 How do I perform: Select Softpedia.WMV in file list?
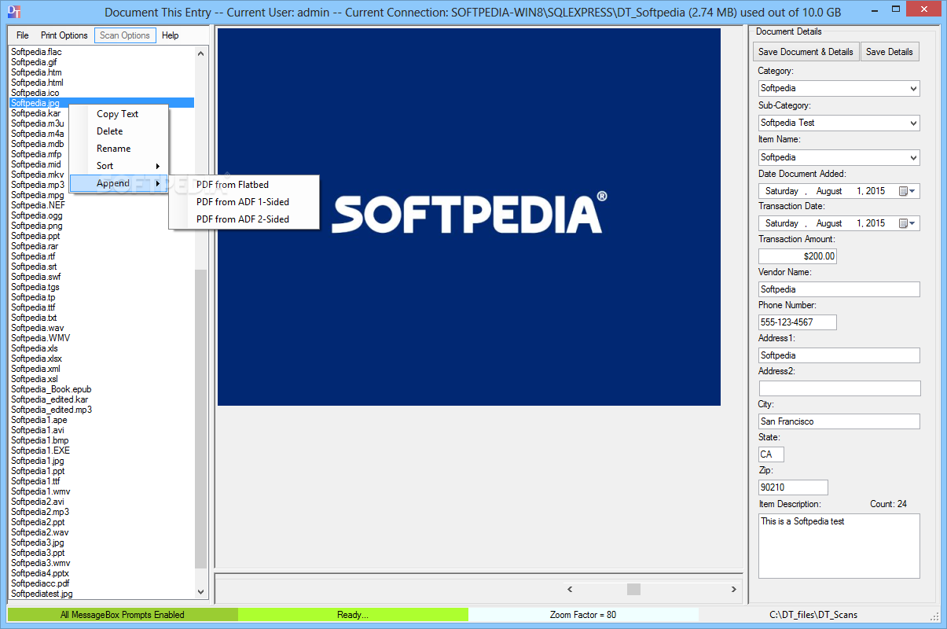click(x=40, y=338)
